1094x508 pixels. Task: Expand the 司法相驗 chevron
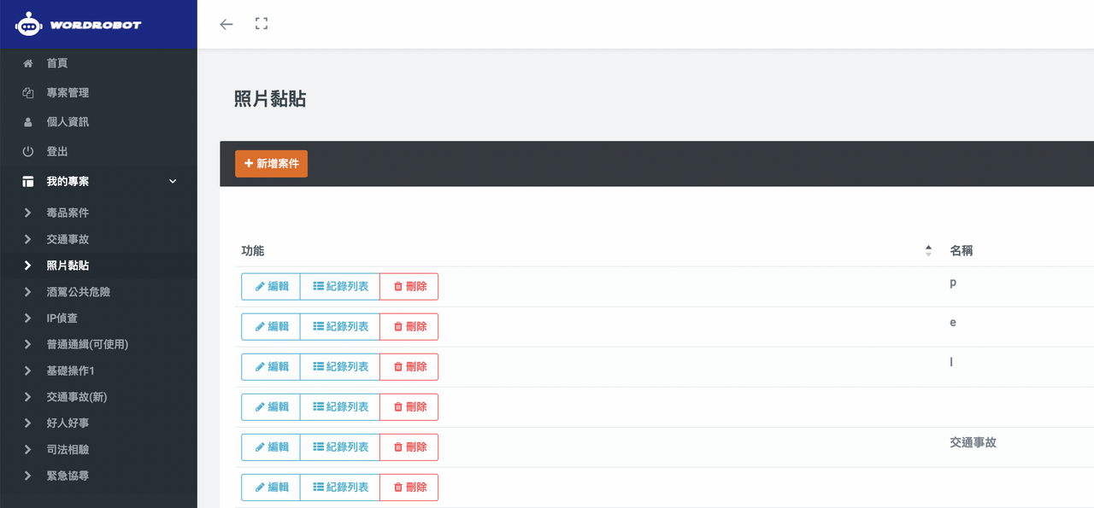point(28,449)
